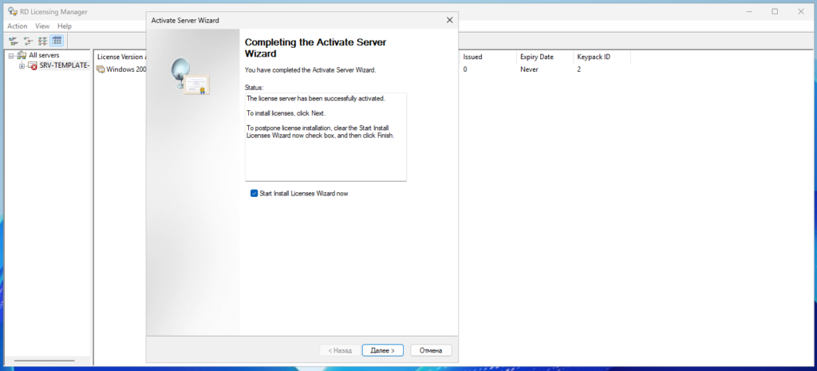Screen dimensions: 817x371
Task: Click the Windows 2000 license keypack icon
Action: (x=101, y=69)
